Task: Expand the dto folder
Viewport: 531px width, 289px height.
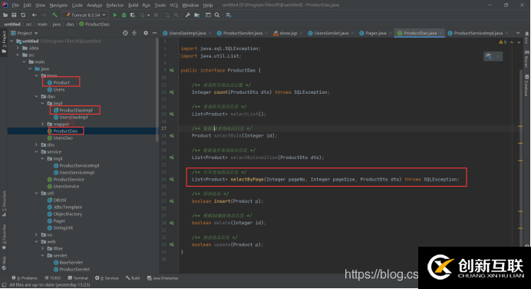Action: (37, 144)
